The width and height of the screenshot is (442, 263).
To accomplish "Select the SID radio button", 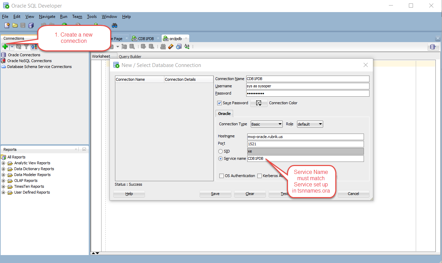I will (220, 151).
